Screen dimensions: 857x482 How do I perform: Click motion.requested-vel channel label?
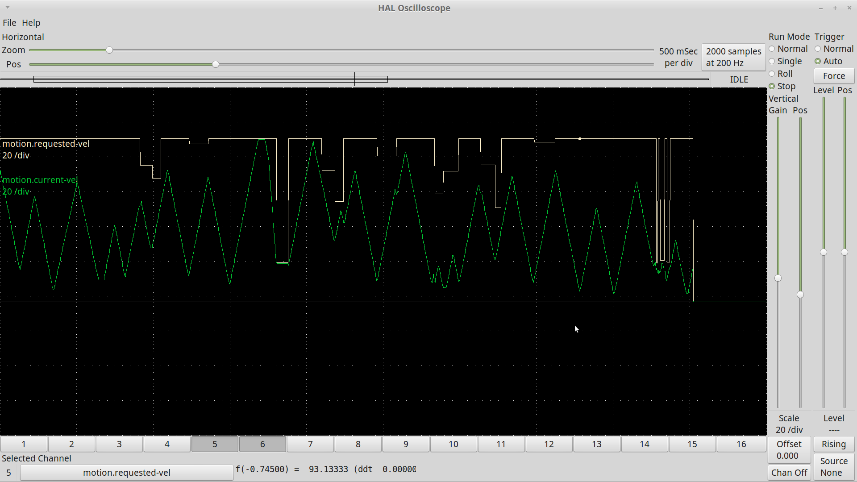(x=46, y=144)
